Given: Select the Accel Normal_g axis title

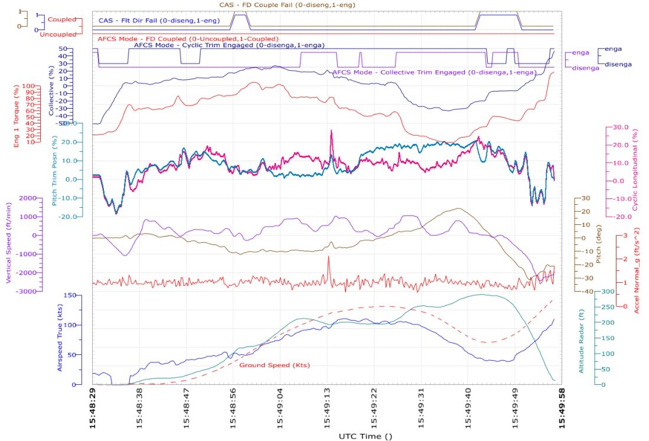Looking at the screenshot, I should 637,270.
